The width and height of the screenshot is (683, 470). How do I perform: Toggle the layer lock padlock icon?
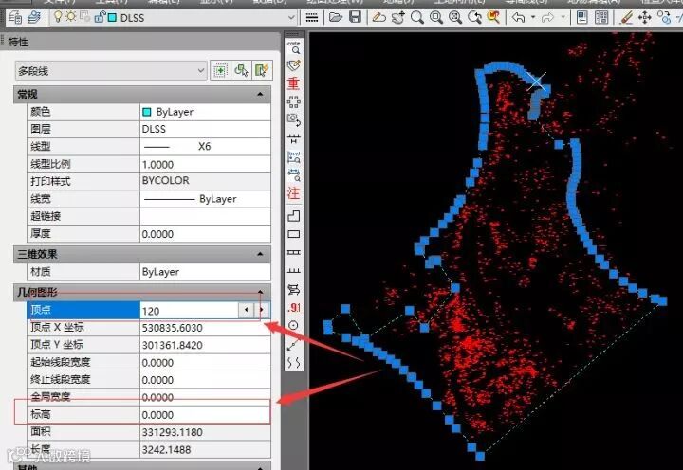point(100,17)
